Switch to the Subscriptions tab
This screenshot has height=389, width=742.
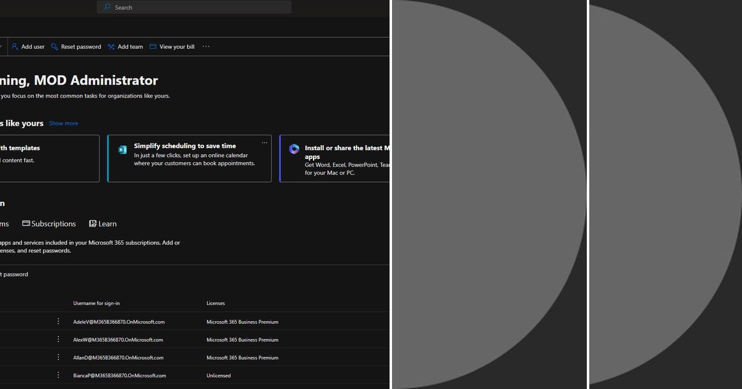click(x=53, y=223)
